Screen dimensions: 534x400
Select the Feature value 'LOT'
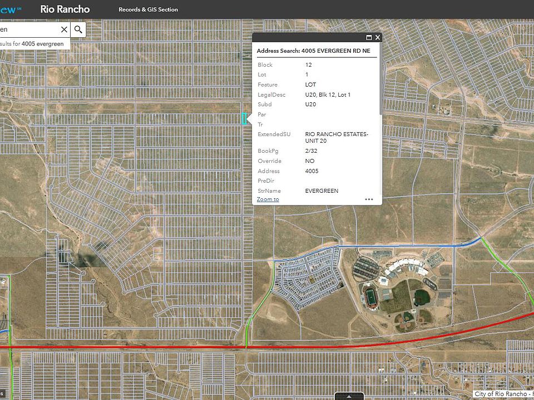[310, 84]
